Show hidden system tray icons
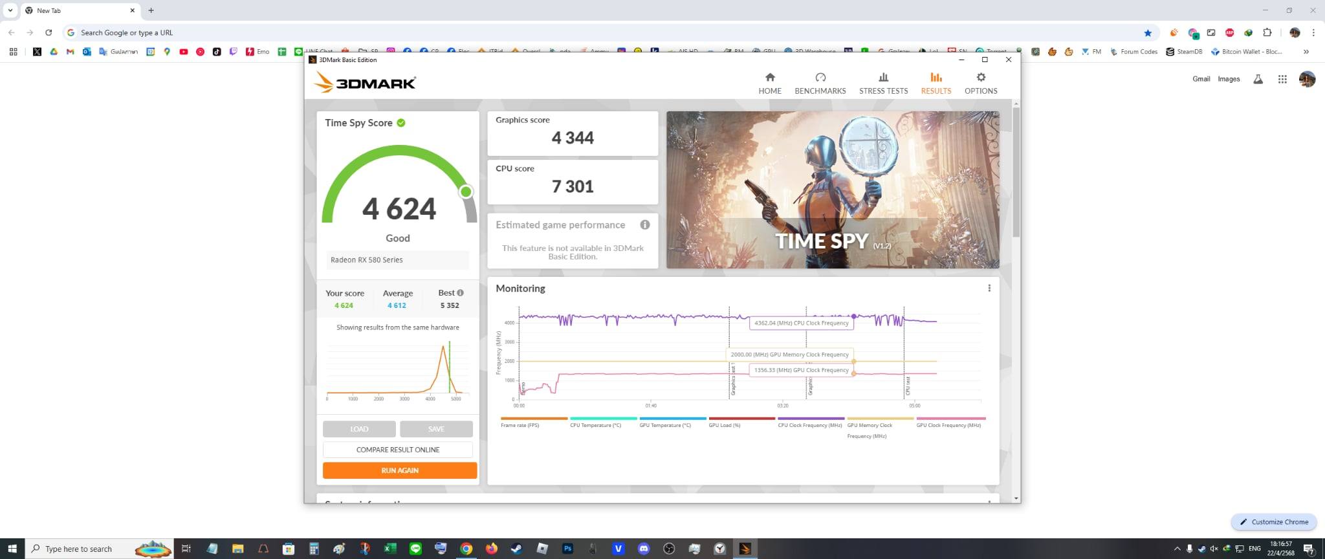Viewport: 1325px width, 559px height. click(1177, 549)
